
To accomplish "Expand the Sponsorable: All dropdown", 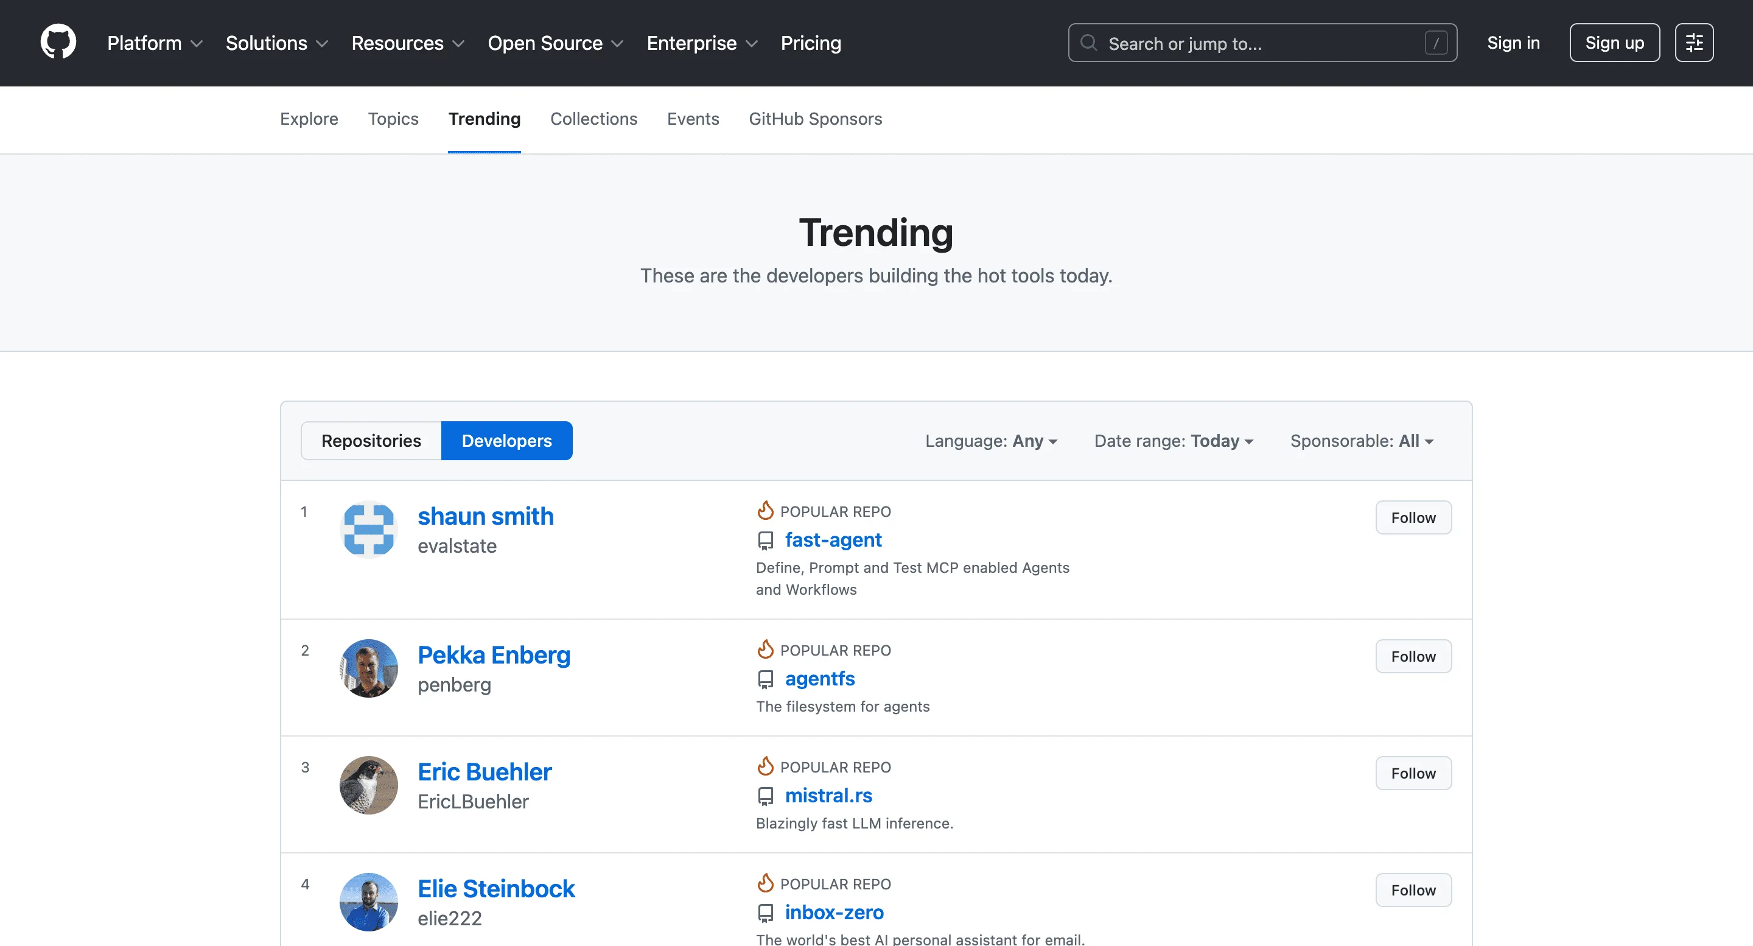I will click(1362, 441).
